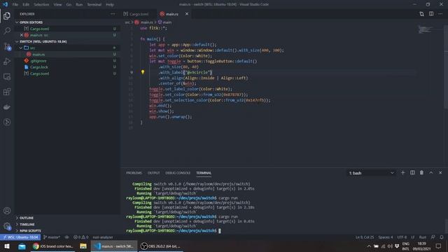
Task: Open the Go menu
Action: click(69, 5)
